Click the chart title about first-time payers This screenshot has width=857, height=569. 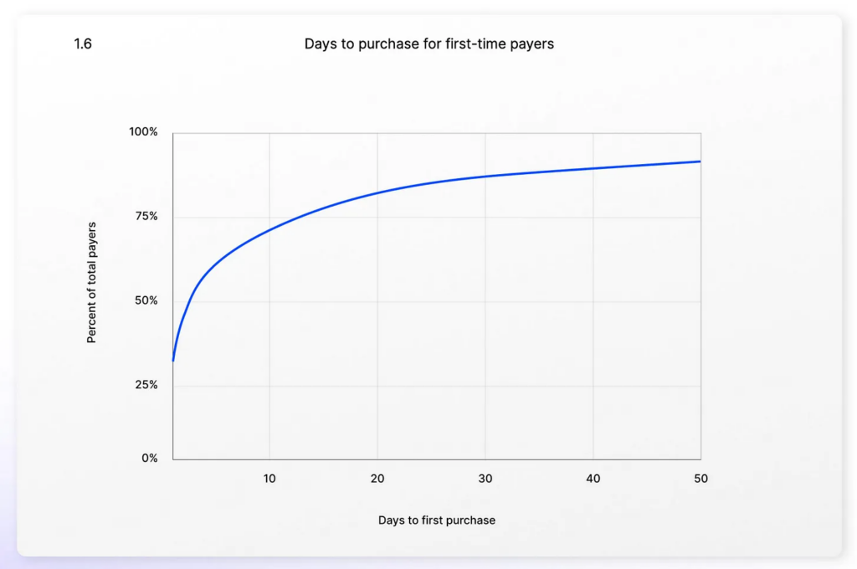(x=428, y=44)
